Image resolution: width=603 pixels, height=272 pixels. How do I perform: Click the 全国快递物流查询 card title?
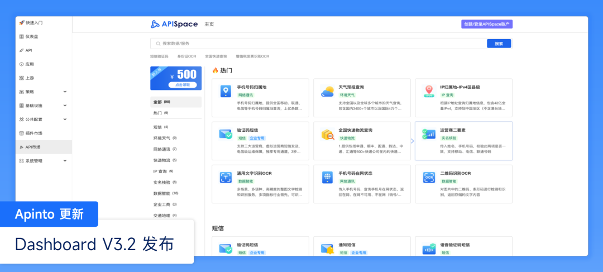click(x=355, y=131)
